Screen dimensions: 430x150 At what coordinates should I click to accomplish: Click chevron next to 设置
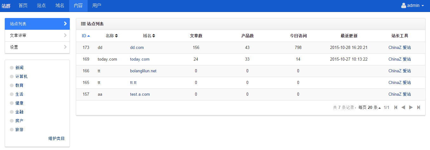(65, 47)
